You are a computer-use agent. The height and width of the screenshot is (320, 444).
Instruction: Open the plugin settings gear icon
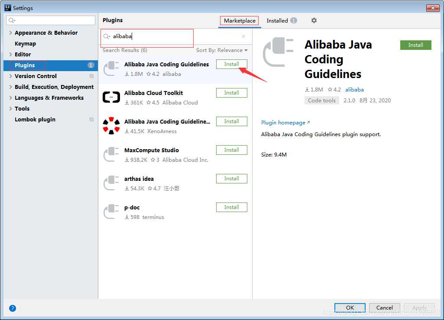coord(314,20)
